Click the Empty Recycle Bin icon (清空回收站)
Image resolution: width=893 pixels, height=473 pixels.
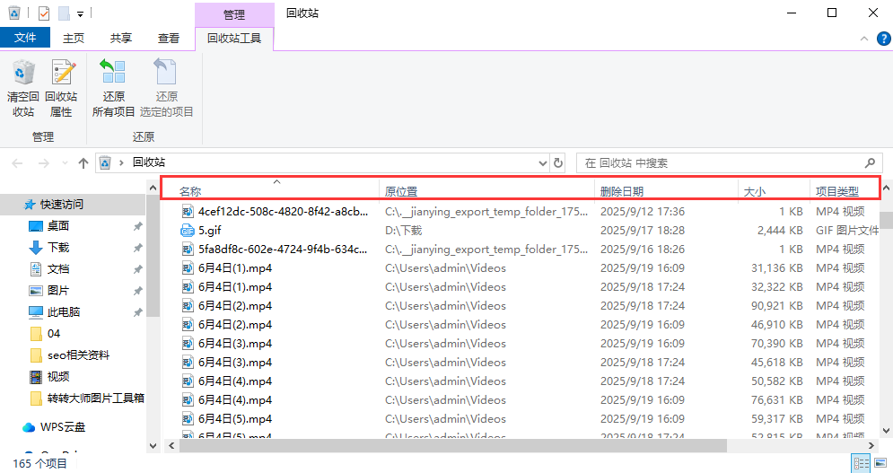22,89
